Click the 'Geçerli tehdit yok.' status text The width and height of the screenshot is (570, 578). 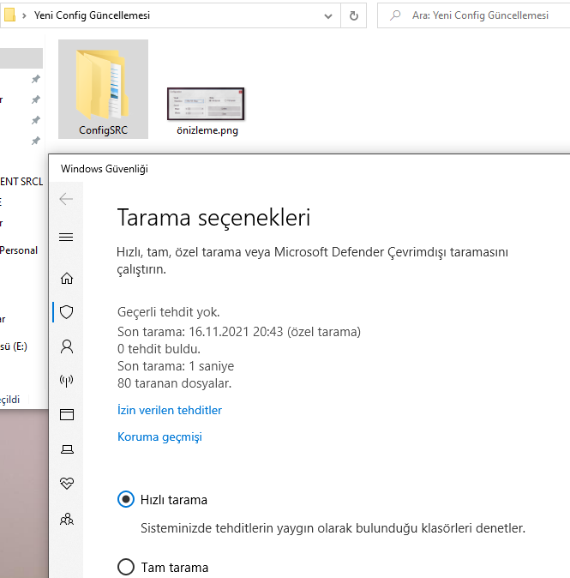(x=168, y=312)
